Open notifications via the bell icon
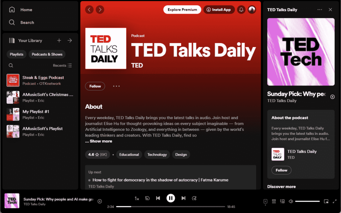 [241, 9]
